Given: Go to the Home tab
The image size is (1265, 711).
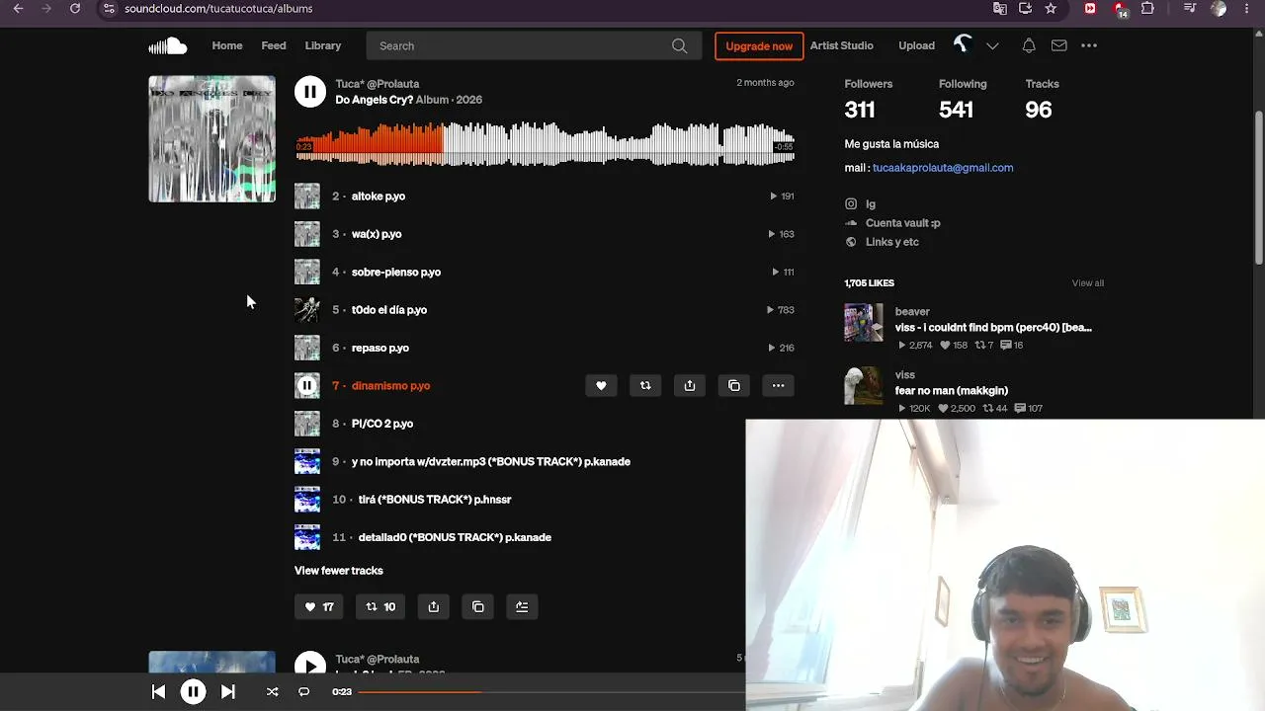Looking at the screenshot, I should 227,45.
